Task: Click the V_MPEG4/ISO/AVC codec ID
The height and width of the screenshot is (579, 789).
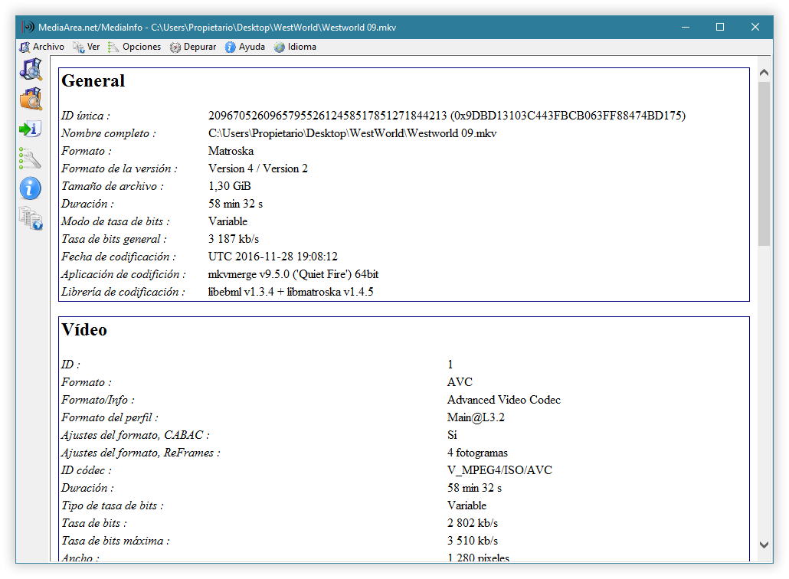Action: pos(499,470)
